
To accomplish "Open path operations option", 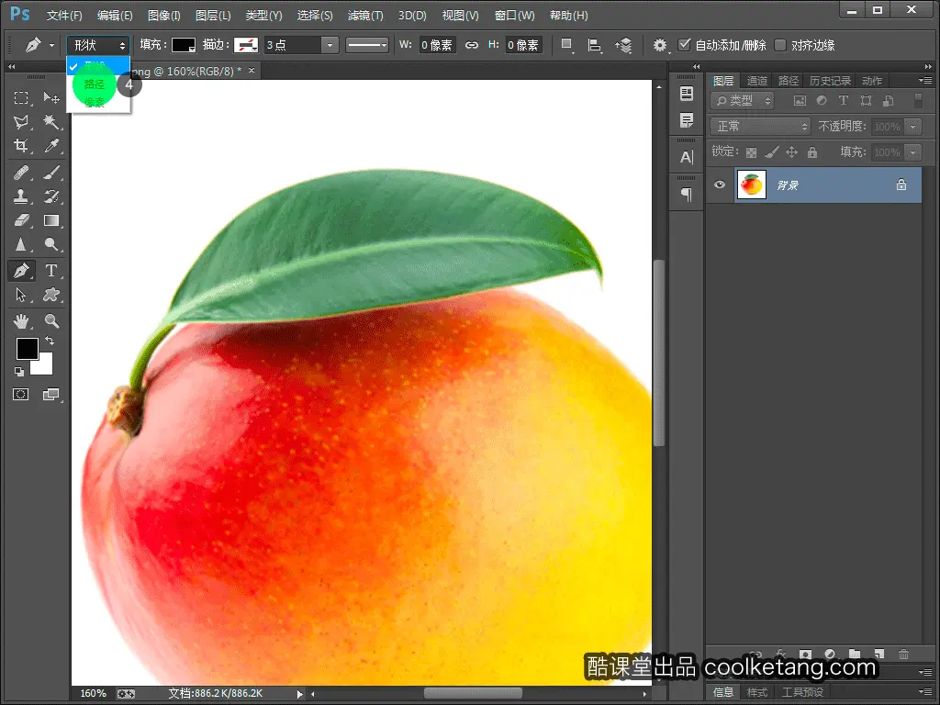I will (566, 45).
